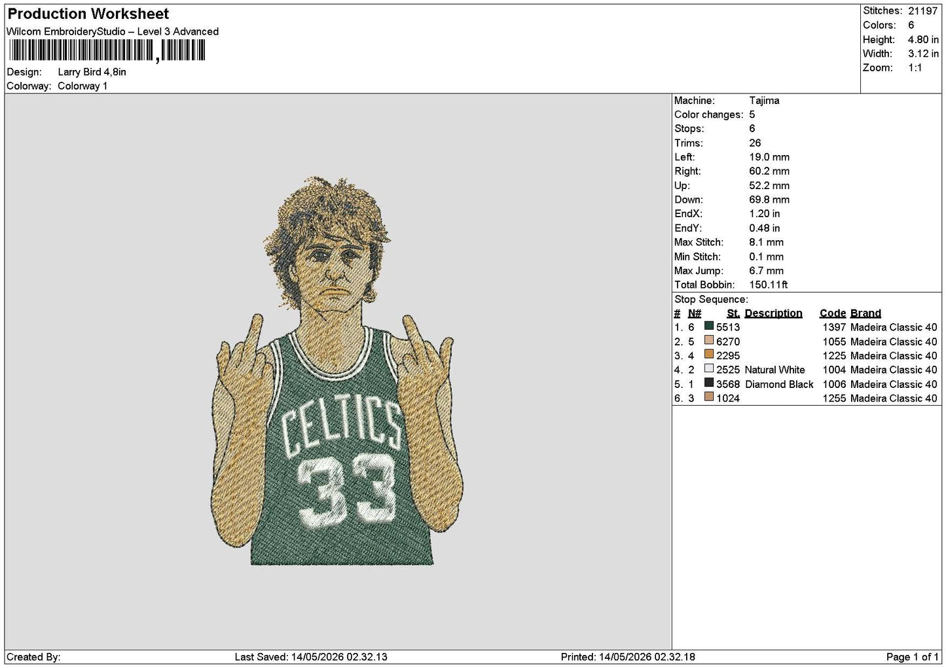
Task: Click 'Natural White' description text
Action: [x=774, y=370]
